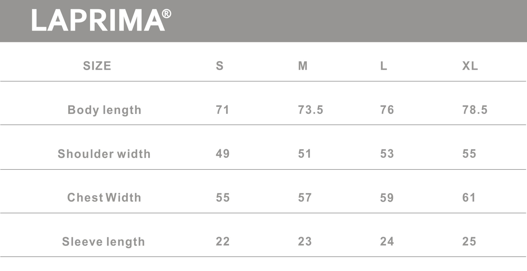Click sleeve length value 22
This screenshot has width=527, height=271.
(x=223, y=241)
